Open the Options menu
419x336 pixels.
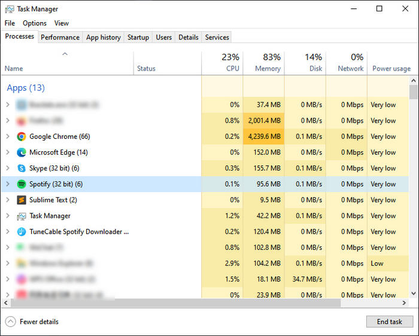point(35,23)
